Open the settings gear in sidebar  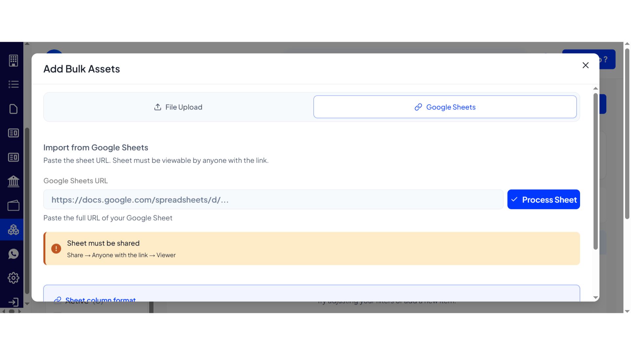click(x=13, y=278)
